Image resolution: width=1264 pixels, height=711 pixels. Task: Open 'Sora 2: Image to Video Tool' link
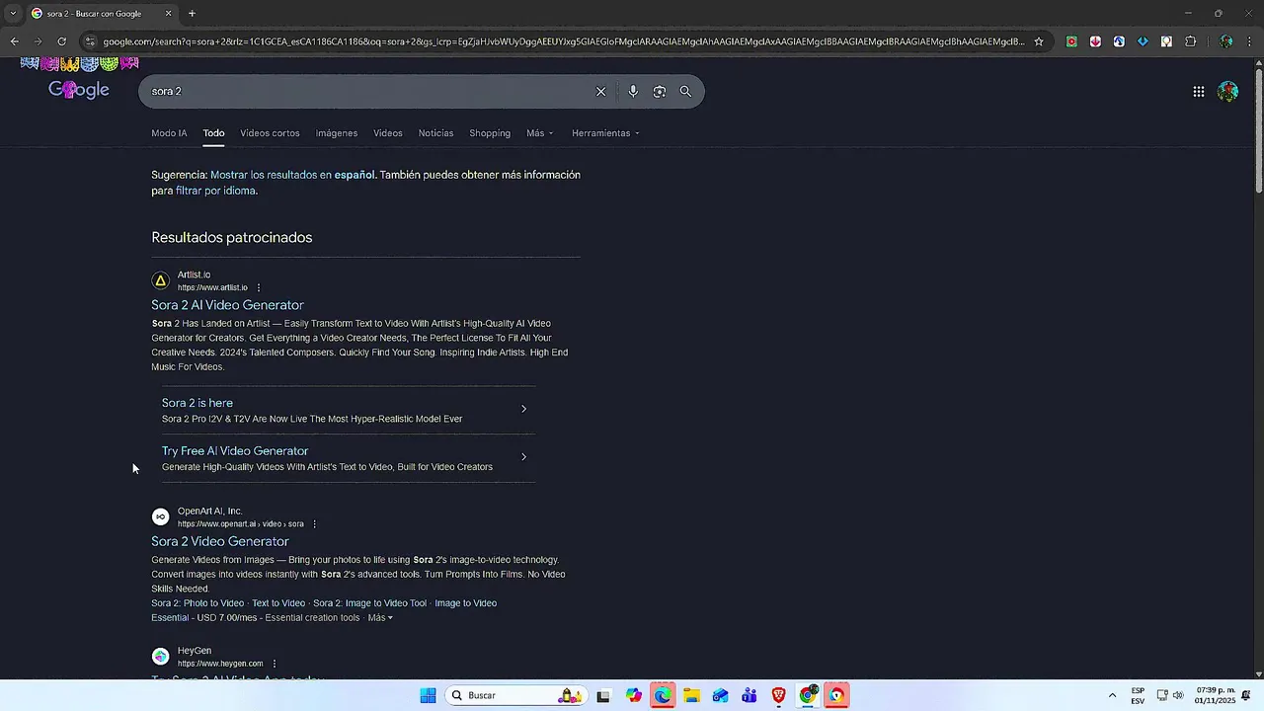tap(370, 603)
